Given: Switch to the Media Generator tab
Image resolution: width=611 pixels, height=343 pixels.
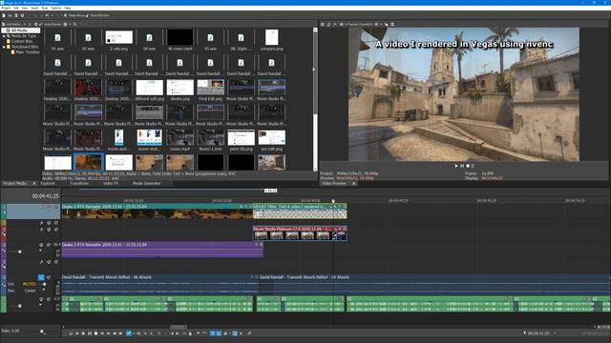Looking at the screenshot, I should [146, 184].
